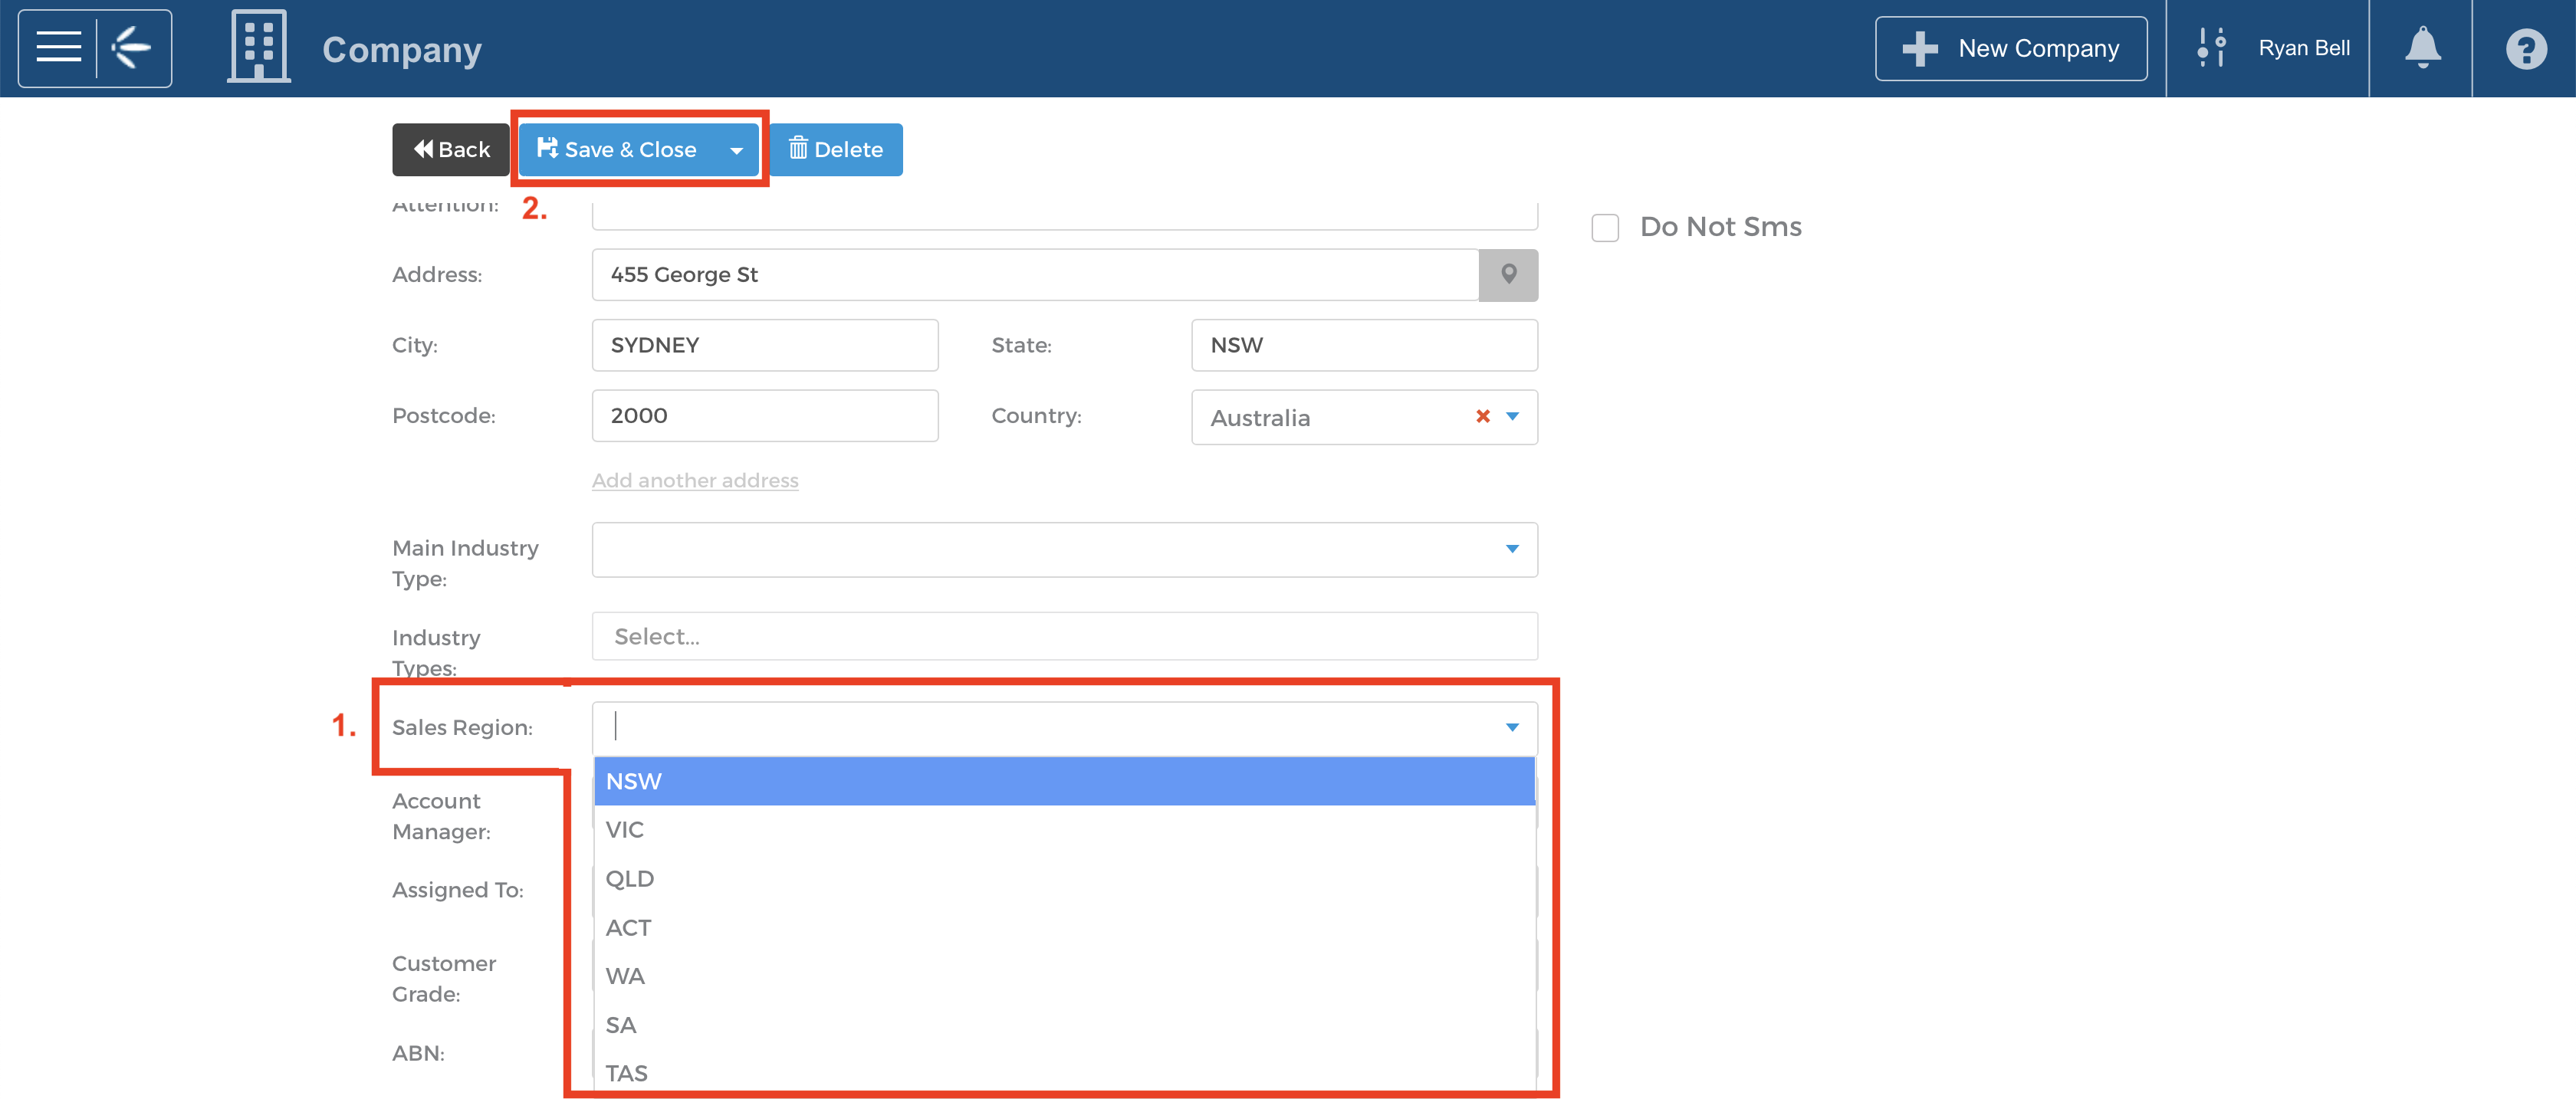Select VIC from Sales Region list
Screen dimensions: 2576x1099
coord(1064,830)
